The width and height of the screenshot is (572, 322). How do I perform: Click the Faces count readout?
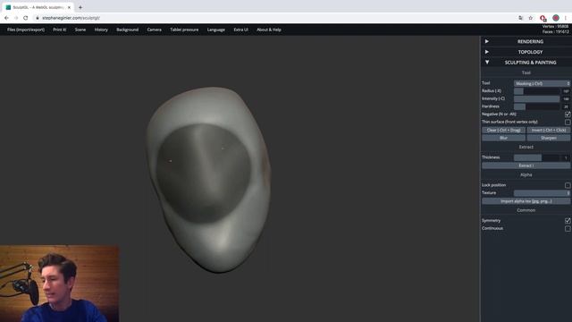(555, 32)
